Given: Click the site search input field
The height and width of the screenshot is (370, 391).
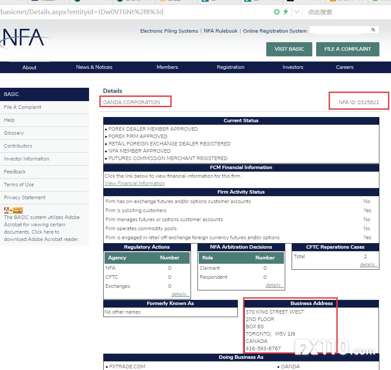Looking at the screenshot, I should tap(339, 30).
